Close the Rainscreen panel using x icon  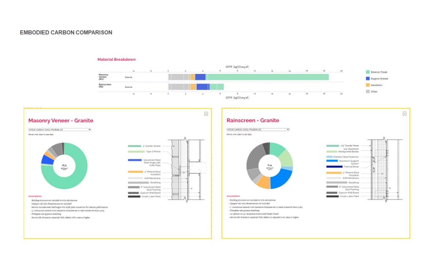[404, 113]
